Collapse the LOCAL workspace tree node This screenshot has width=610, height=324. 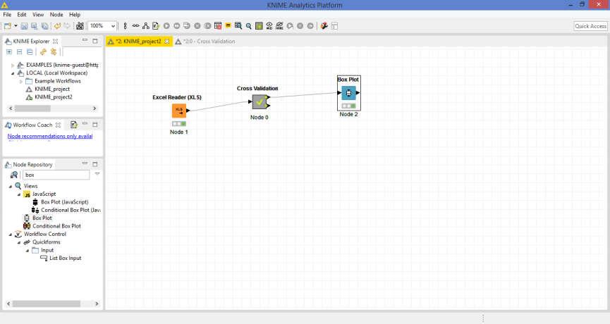click(x=13, y=73)
